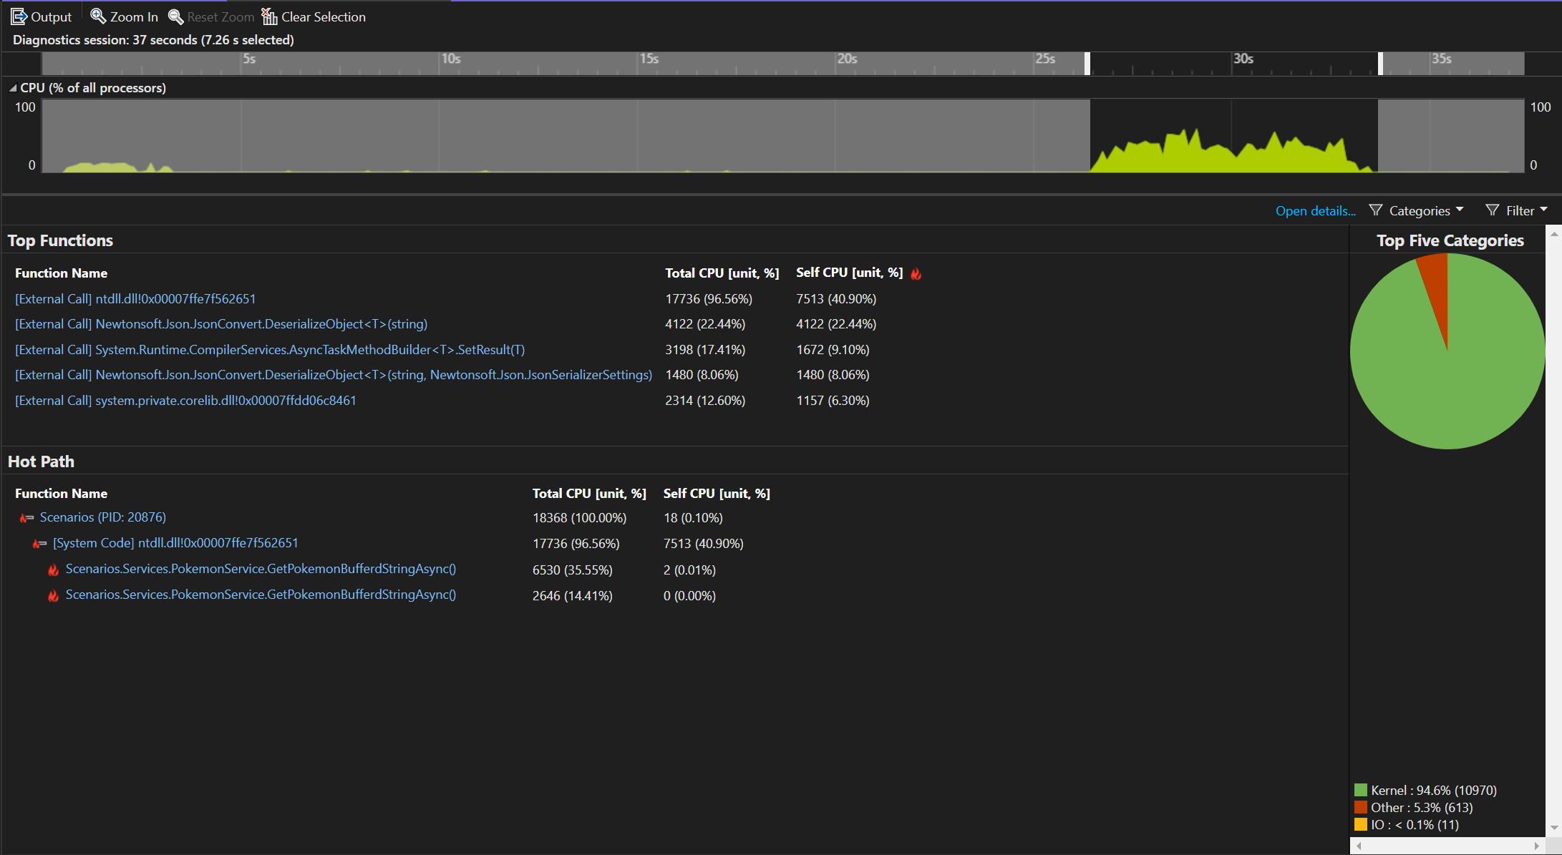Viewport: 1562px width, 855px height.
Task: Click the Other legend color swatch
Action: coord(1361,808)
